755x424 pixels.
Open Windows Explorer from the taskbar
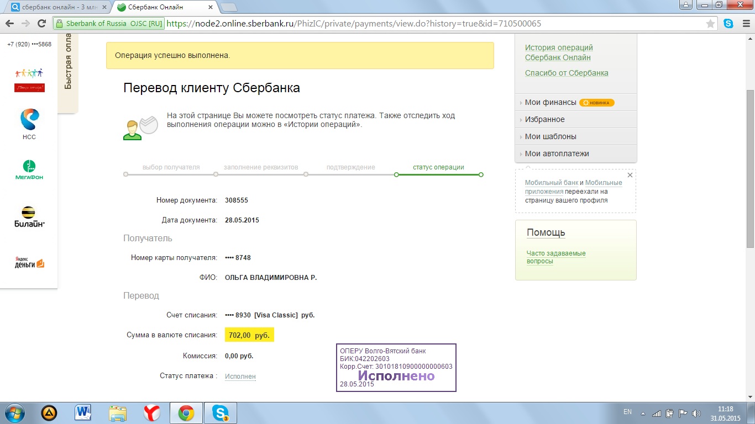pos(118,413)
